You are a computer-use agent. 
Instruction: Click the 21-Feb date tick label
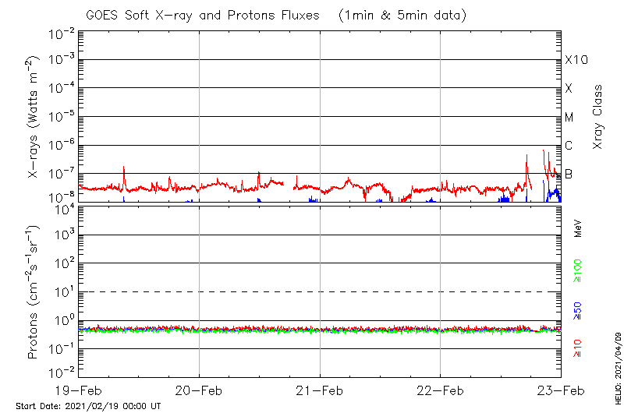click(320, 390)
